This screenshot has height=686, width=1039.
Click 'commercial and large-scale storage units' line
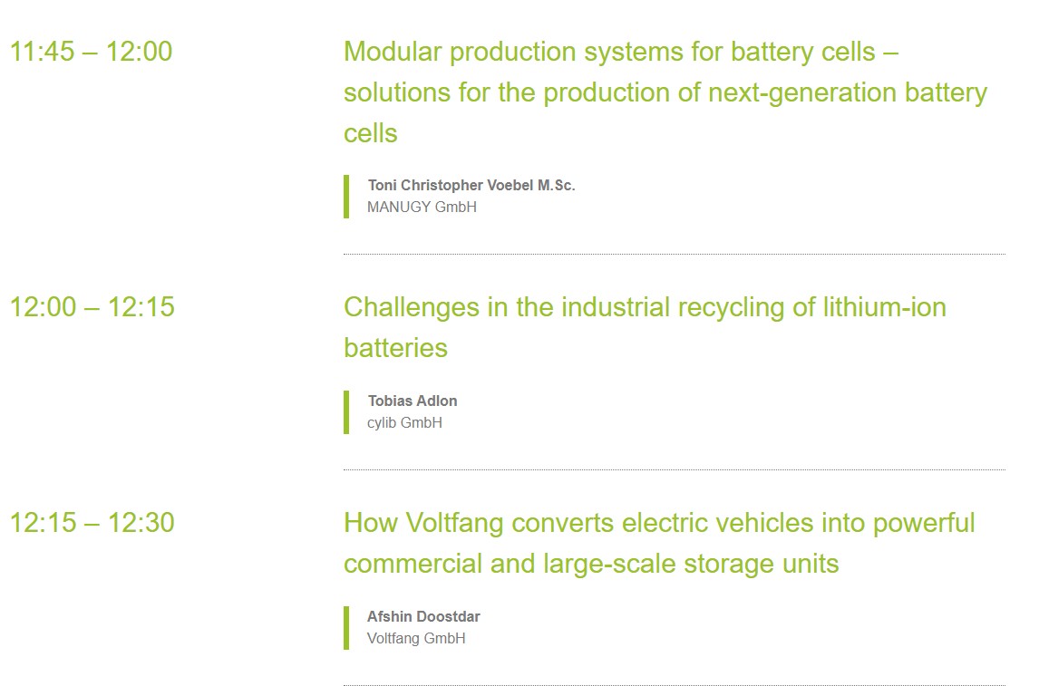591,565
